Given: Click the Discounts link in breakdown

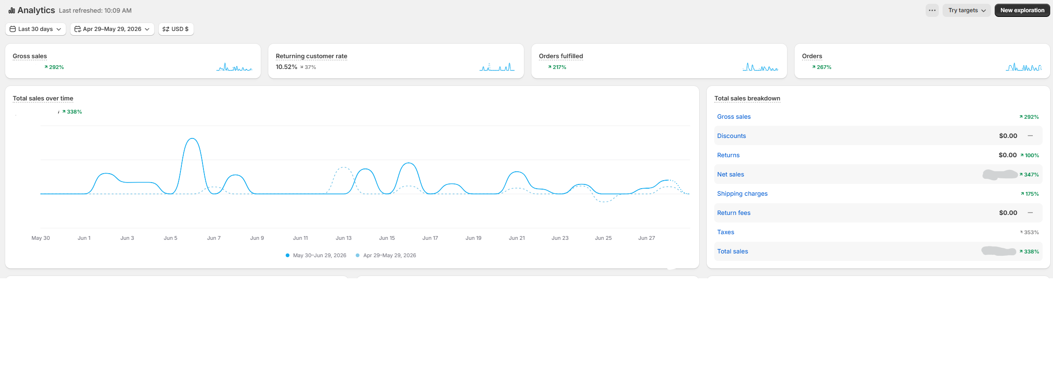Looking at the screenshot, I should [731, 136].
